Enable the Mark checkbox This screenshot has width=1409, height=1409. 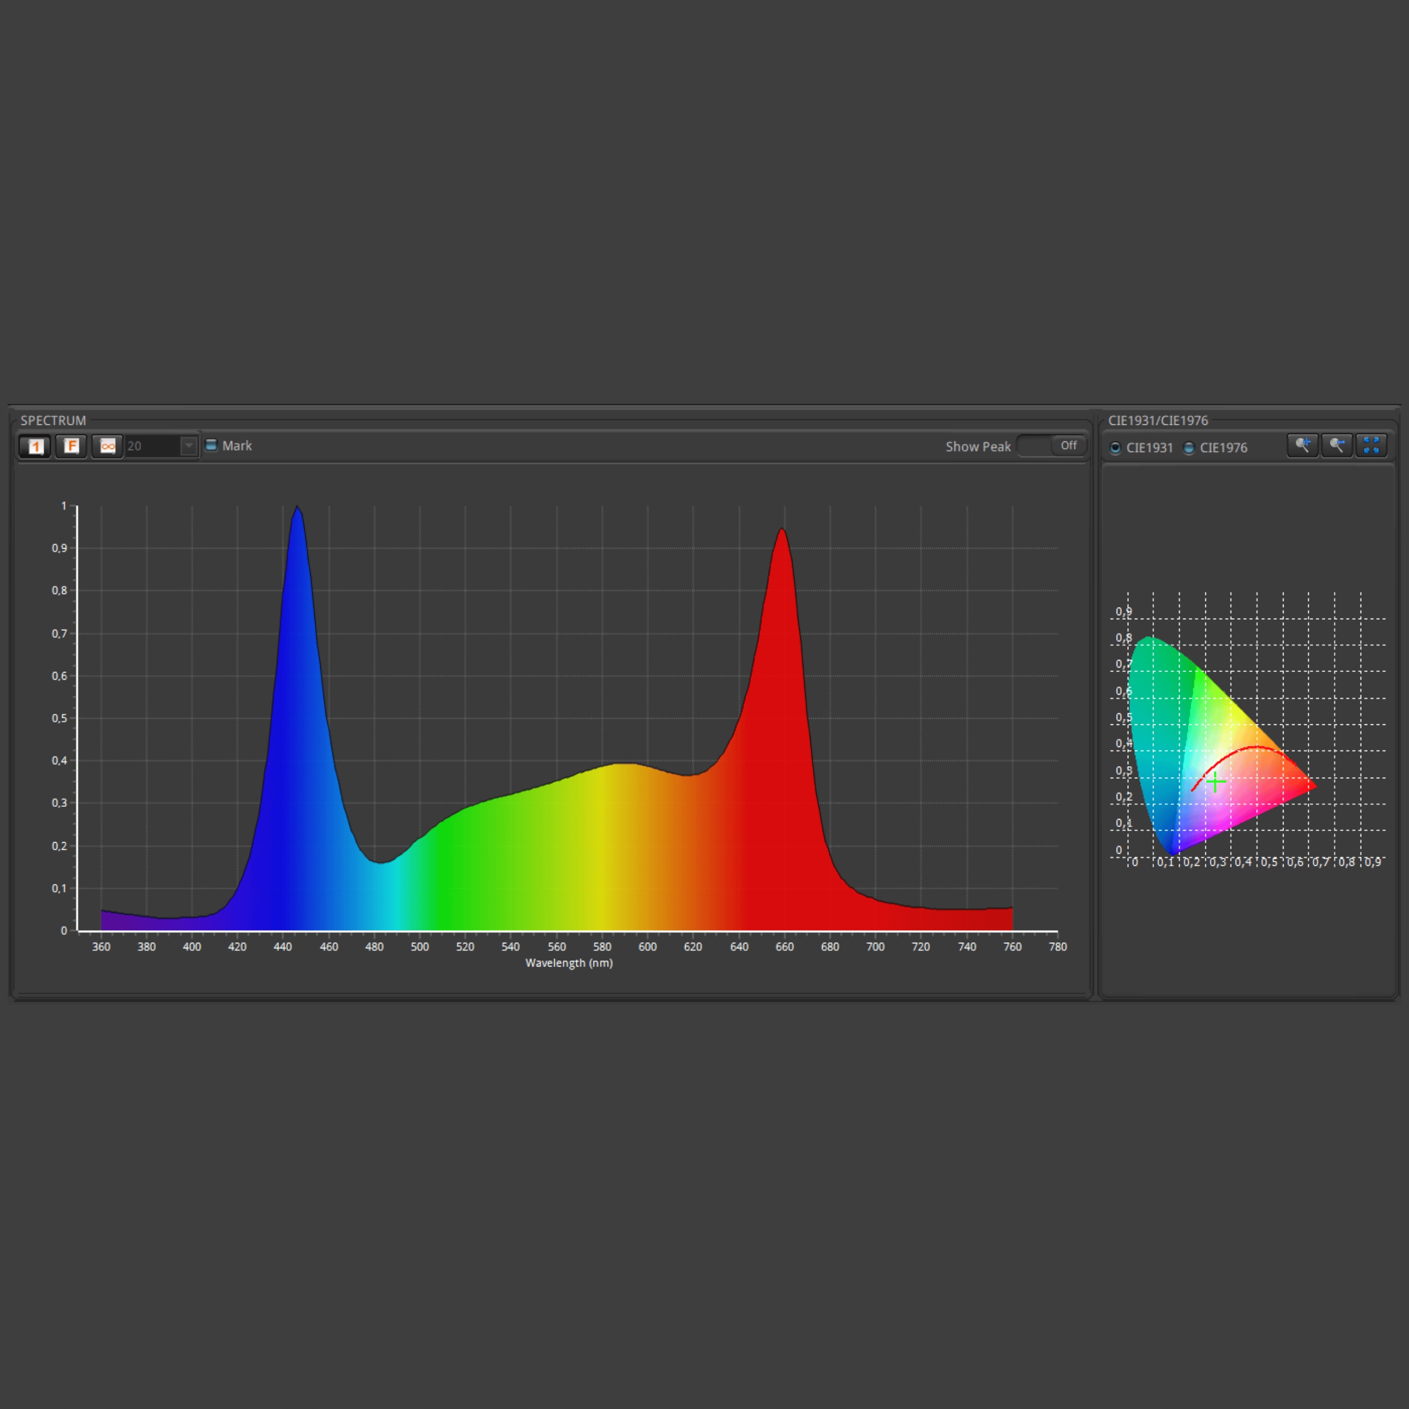pyautogui.click(x=211, y=446)
